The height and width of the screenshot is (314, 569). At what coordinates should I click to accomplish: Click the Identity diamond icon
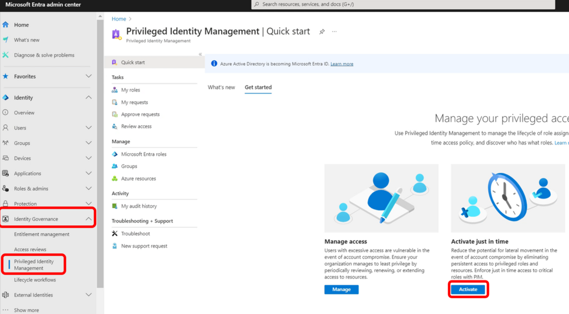tap(6, 97)
